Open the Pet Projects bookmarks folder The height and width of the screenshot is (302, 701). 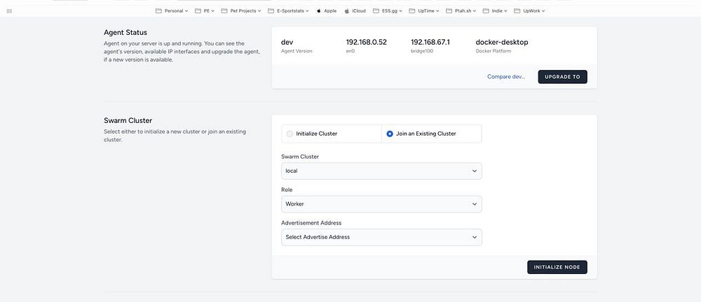(x=238, y=11)
